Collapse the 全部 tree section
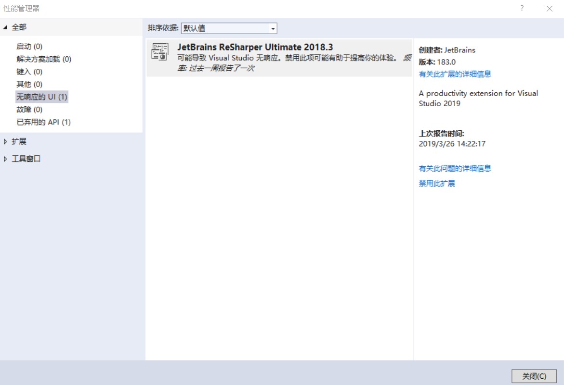This screenshot has width=564, height=385. 5,27
